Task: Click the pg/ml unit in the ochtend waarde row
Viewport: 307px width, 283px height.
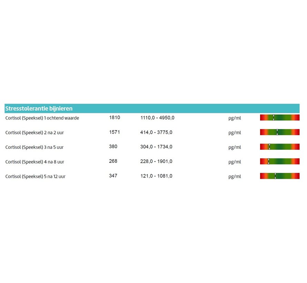Action: click(x=235, y=118)
